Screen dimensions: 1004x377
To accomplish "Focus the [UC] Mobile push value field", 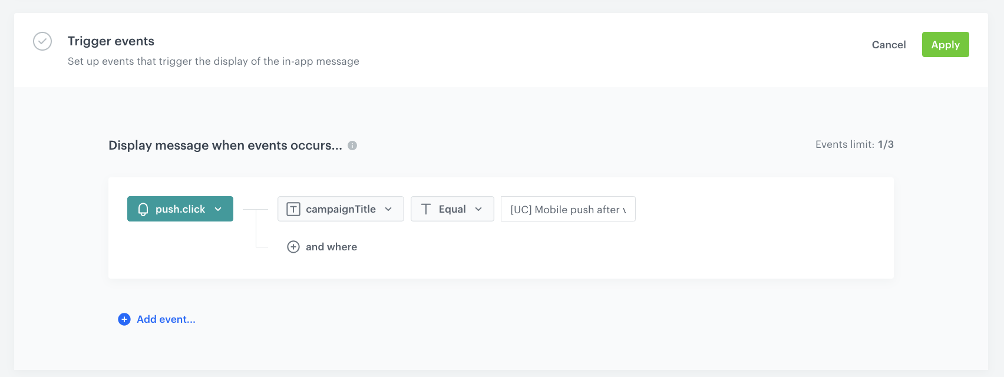I will point(567,209).
